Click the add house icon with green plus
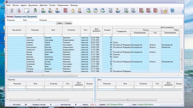This screenshot has height=108, width=193. click(88, 11)
